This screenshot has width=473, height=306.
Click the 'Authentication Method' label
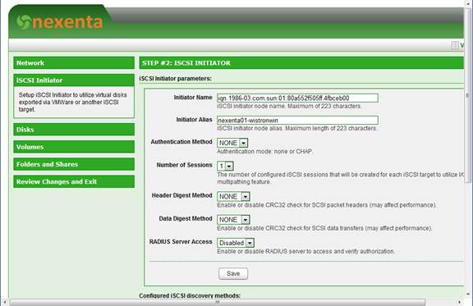181,142
